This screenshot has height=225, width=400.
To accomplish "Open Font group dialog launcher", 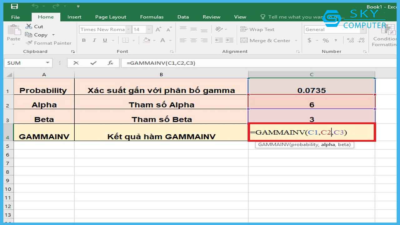I will [x=172, y=52].
